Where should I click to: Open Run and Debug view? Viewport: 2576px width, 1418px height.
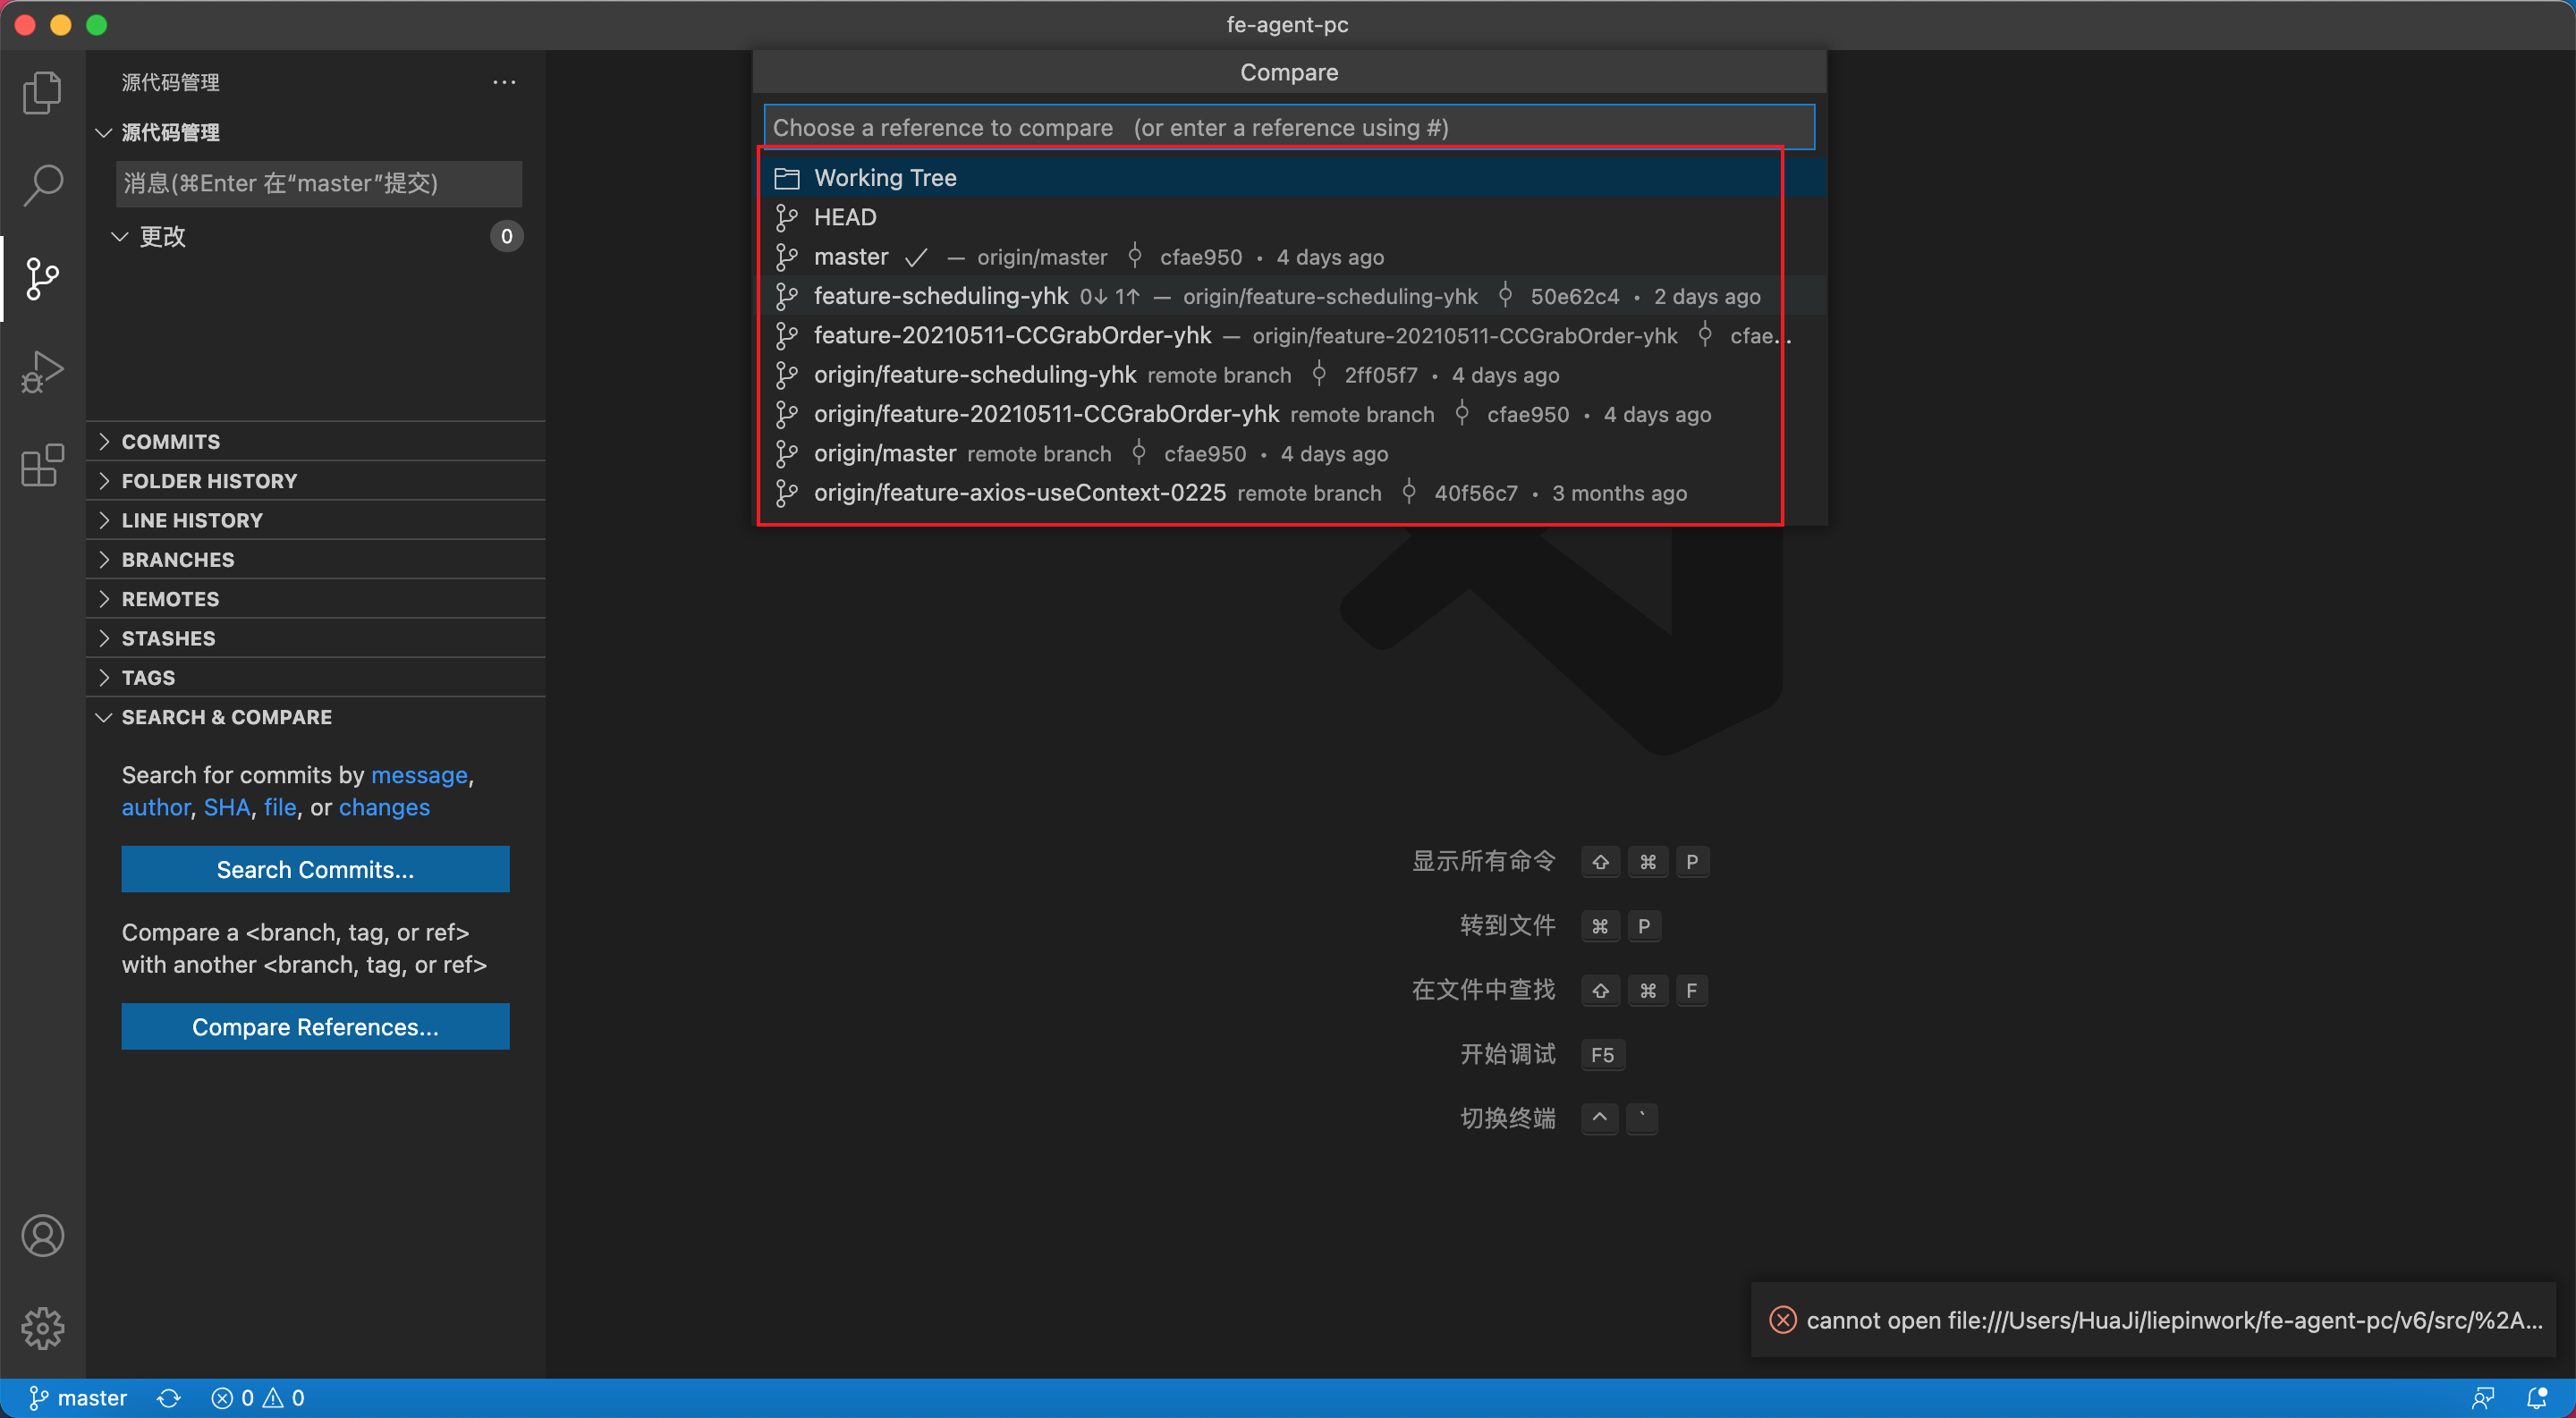pos(42,372)
